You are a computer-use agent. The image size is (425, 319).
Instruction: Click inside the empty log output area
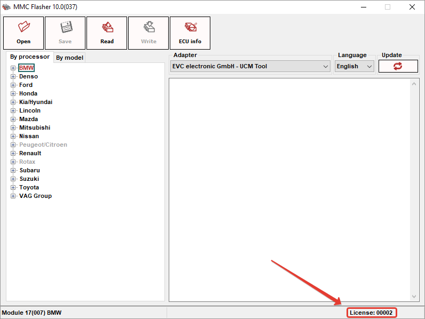pyautogui.click(x=289, y=190)
